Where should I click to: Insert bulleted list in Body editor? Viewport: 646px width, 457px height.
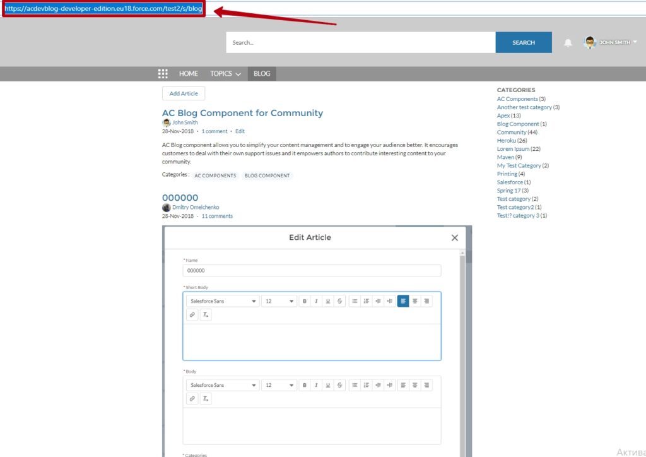[355, 385]
